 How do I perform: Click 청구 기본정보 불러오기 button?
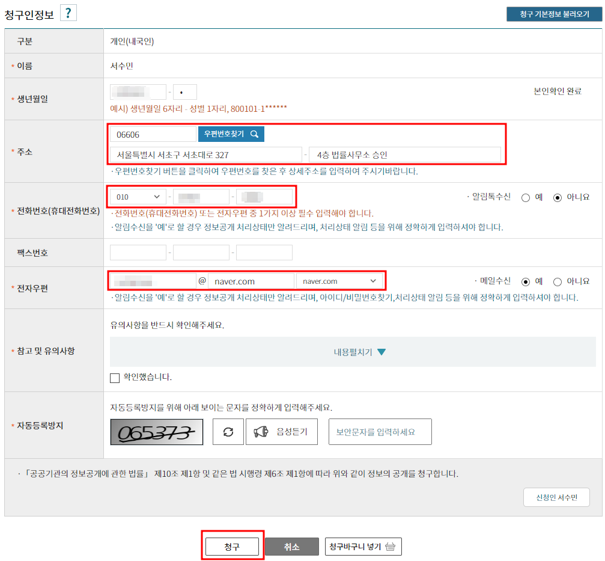(x=554, y=14)
